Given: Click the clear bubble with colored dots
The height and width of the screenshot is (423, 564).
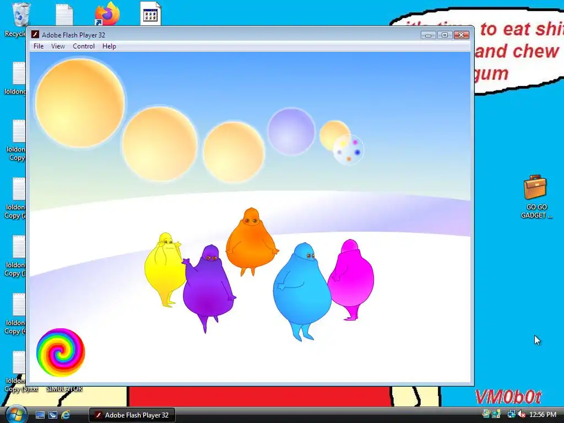Looking at the screenshot, I should (348, 150).
